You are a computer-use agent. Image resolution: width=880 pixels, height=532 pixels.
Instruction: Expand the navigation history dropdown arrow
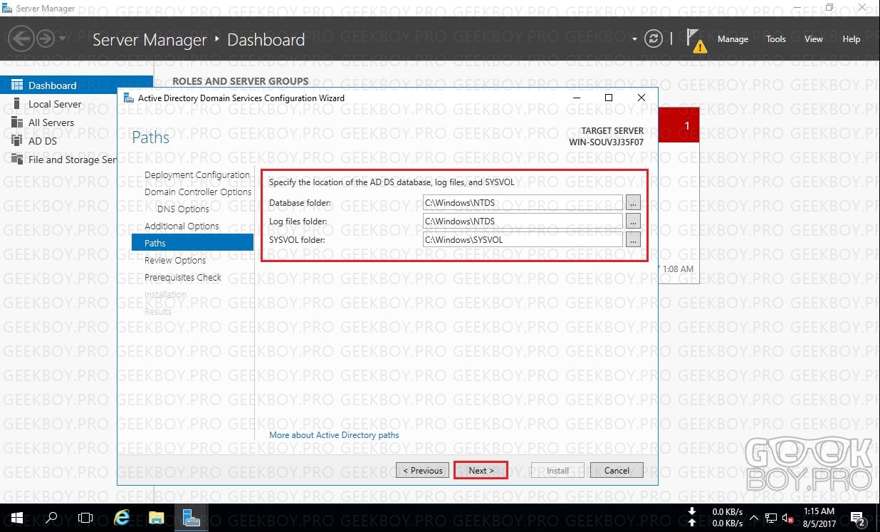[x=63, y=39]
